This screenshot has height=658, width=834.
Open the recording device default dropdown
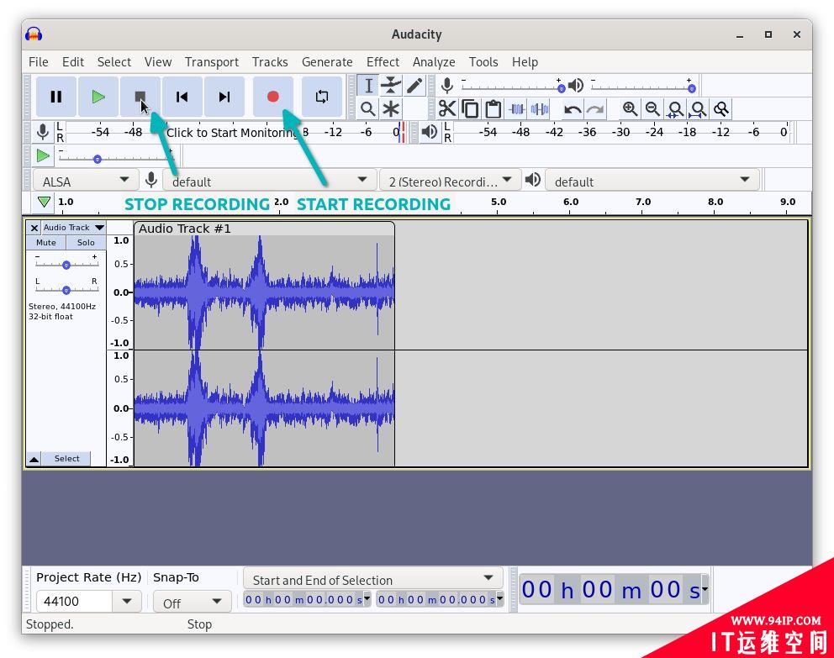269,181
